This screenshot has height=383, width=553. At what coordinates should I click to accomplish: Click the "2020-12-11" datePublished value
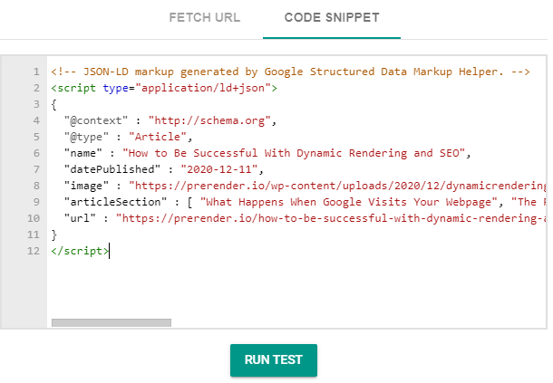219,169
